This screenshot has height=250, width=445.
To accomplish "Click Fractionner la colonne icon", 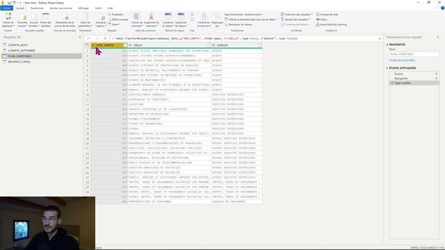I will 204,17.
